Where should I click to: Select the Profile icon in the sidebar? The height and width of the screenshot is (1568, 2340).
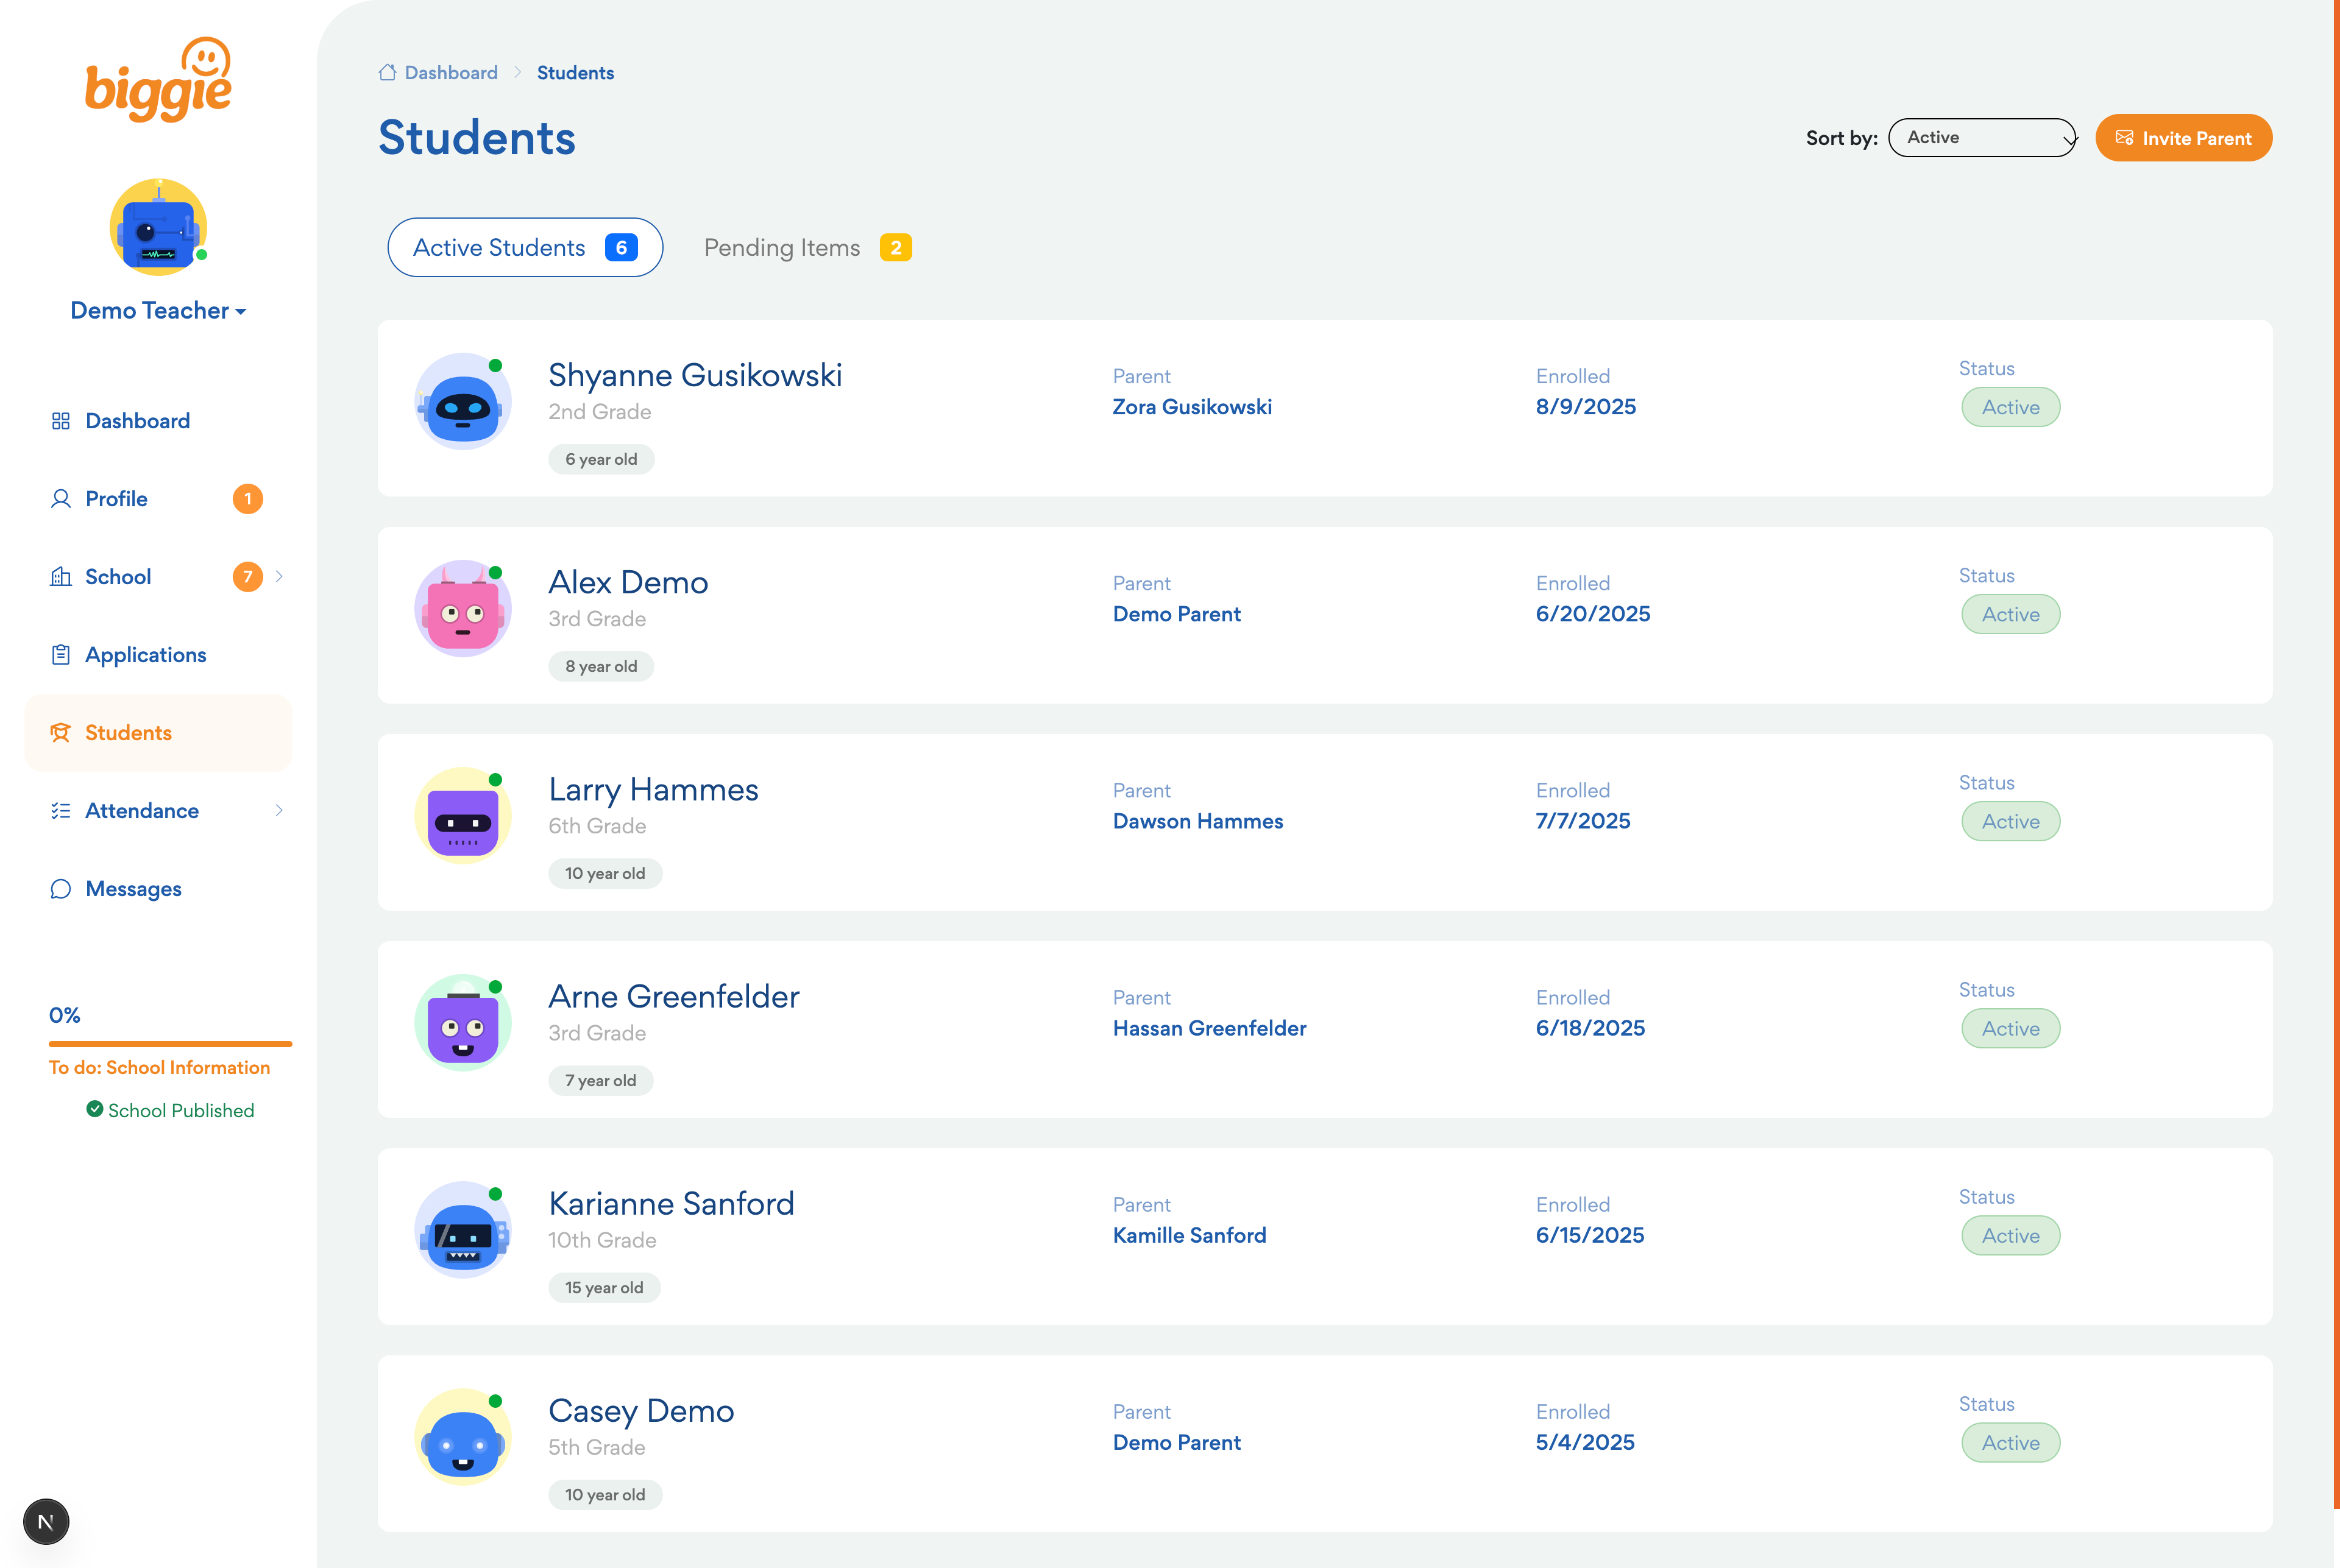click(61, 498)
